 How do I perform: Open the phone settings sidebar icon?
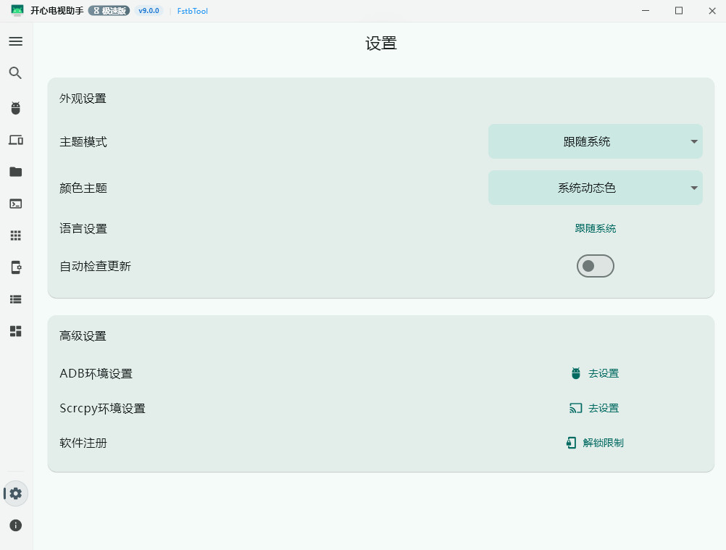click(x=16, y=267)
